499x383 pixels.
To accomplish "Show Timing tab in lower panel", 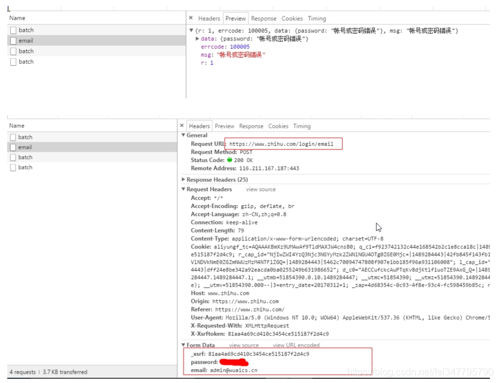I will tap(302, 126).
